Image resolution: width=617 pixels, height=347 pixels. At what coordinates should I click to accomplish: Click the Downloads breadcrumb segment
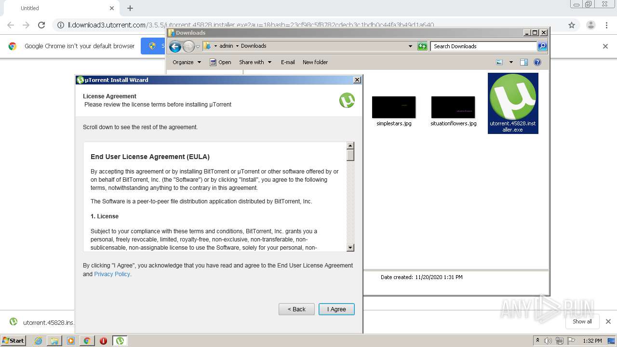[254, 46]
